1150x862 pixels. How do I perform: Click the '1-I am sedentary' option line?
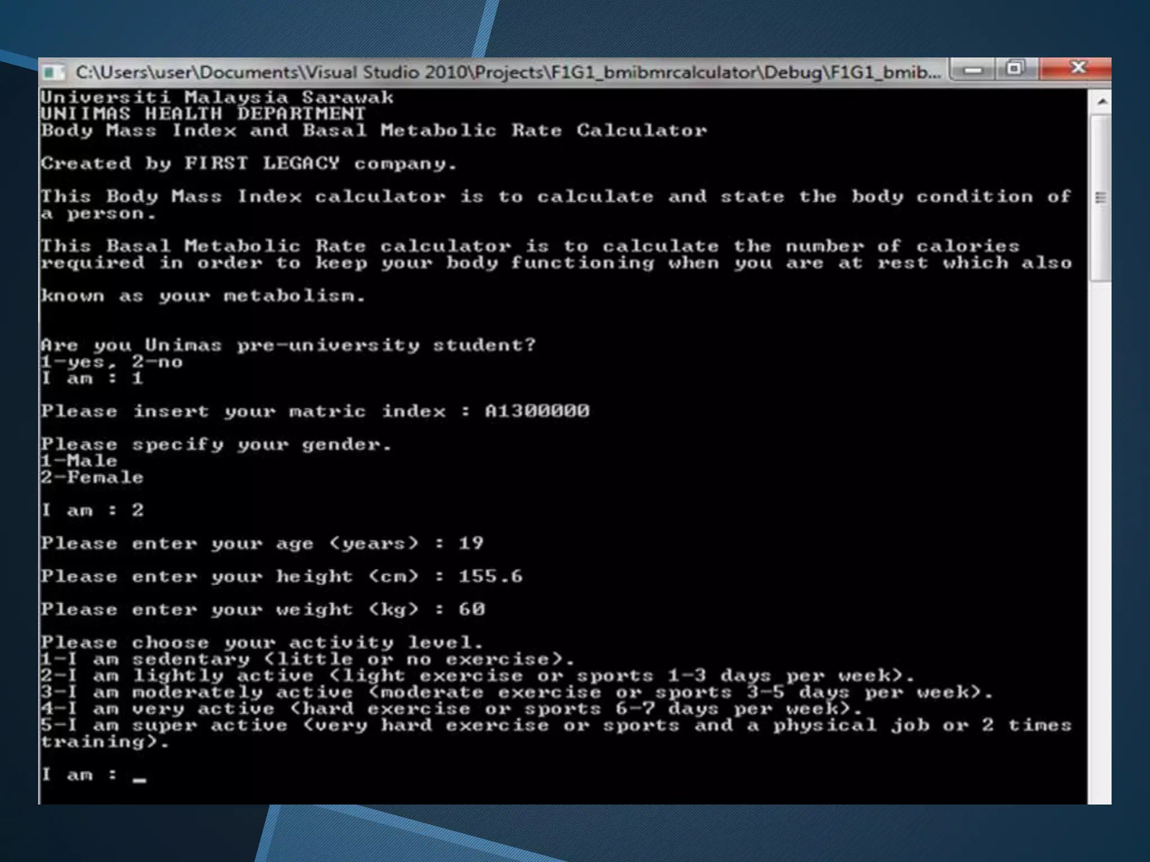point(308,659)
